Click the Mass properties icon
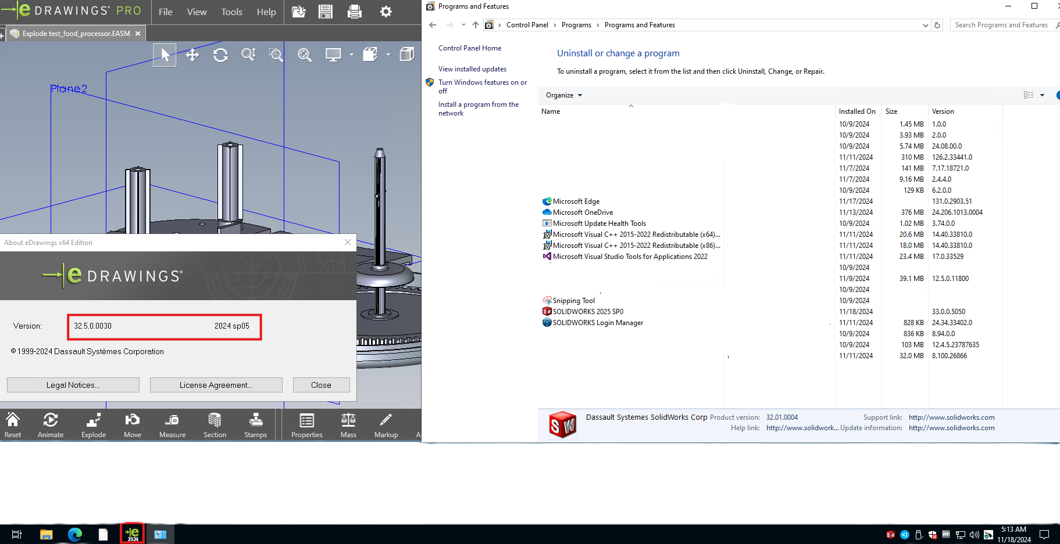 pyautogui.click(x=348, y=424)
